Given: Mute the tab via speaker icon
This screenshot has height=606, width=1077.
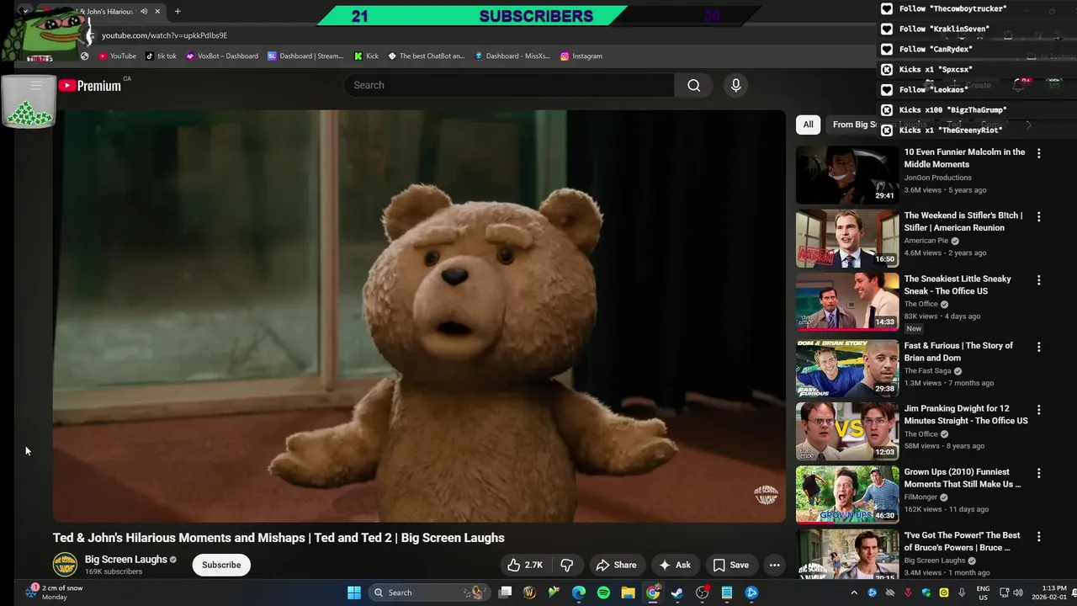Looking at the screenshot, I should tap(144, 12).
